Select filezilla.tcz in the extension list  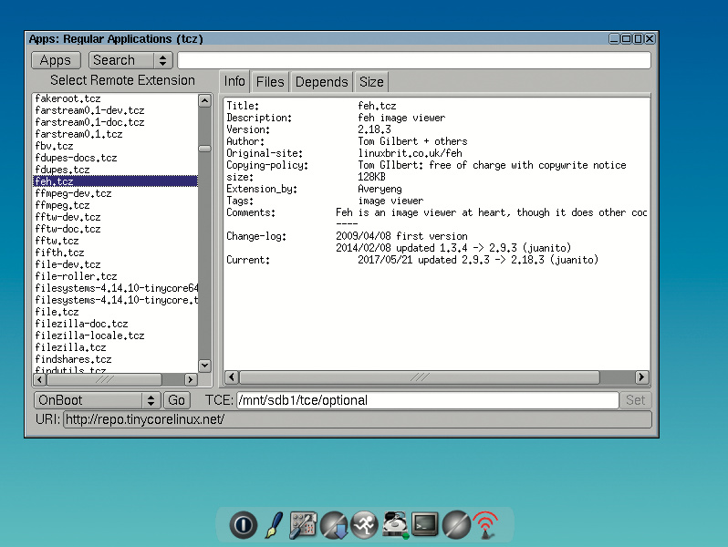click(x=70, y=347)
